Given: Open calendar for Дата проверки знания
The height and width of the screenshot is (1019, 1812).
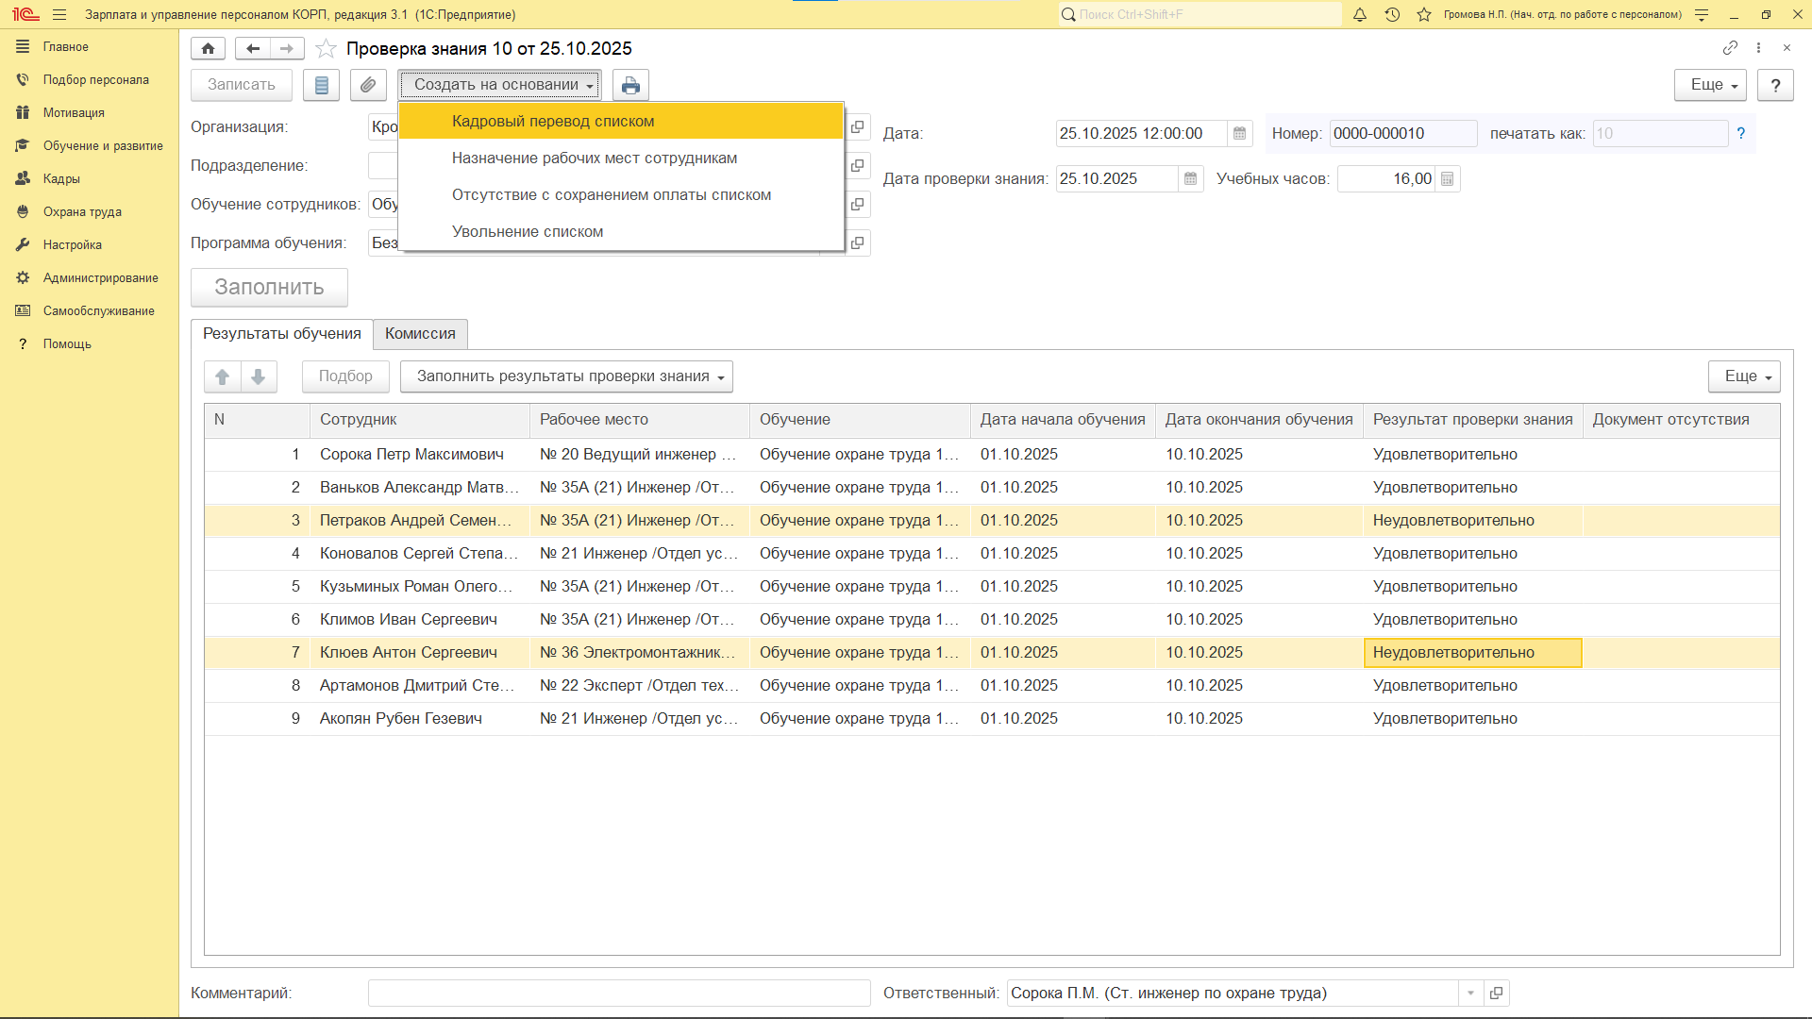Looking at the screenshot, I should (x=1191, y=179).
